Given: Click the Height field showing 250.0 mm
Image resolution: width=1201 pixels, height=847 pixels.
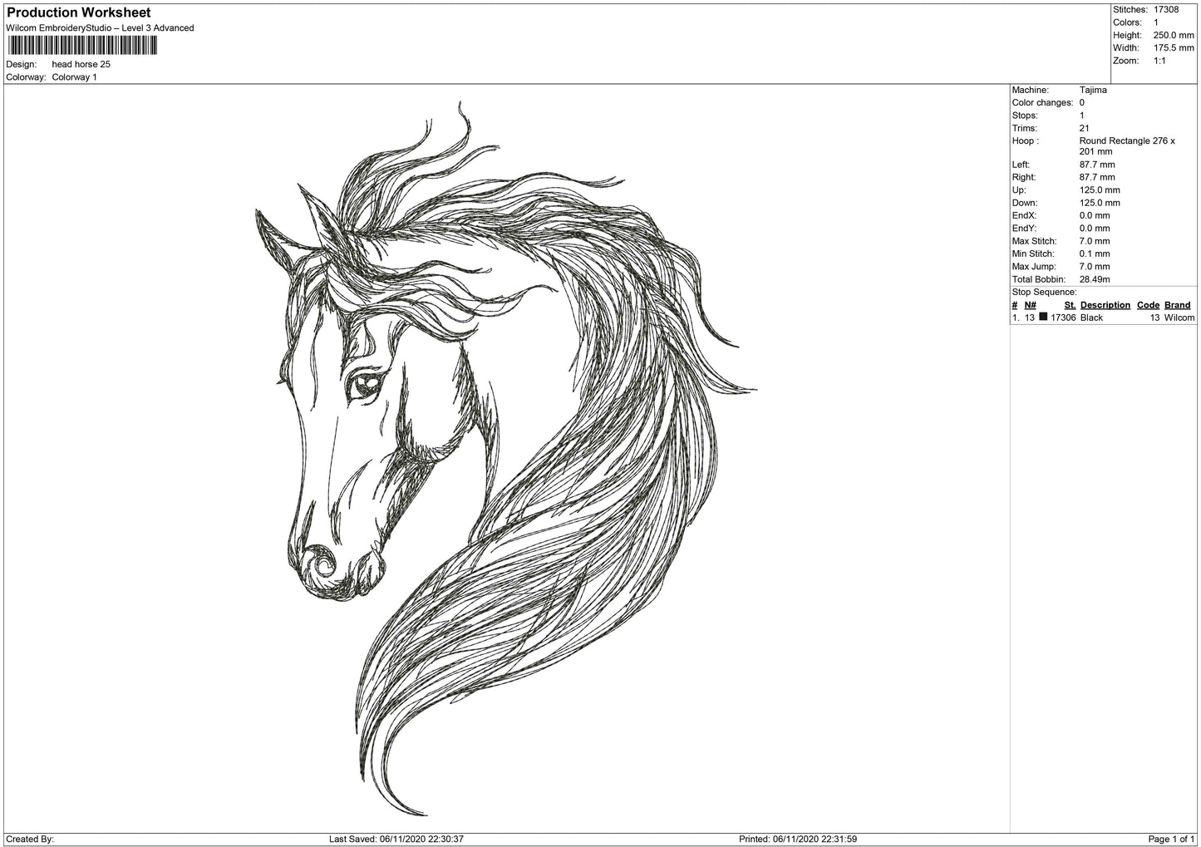Looking at the screenshot, I should coord(1166,35).
